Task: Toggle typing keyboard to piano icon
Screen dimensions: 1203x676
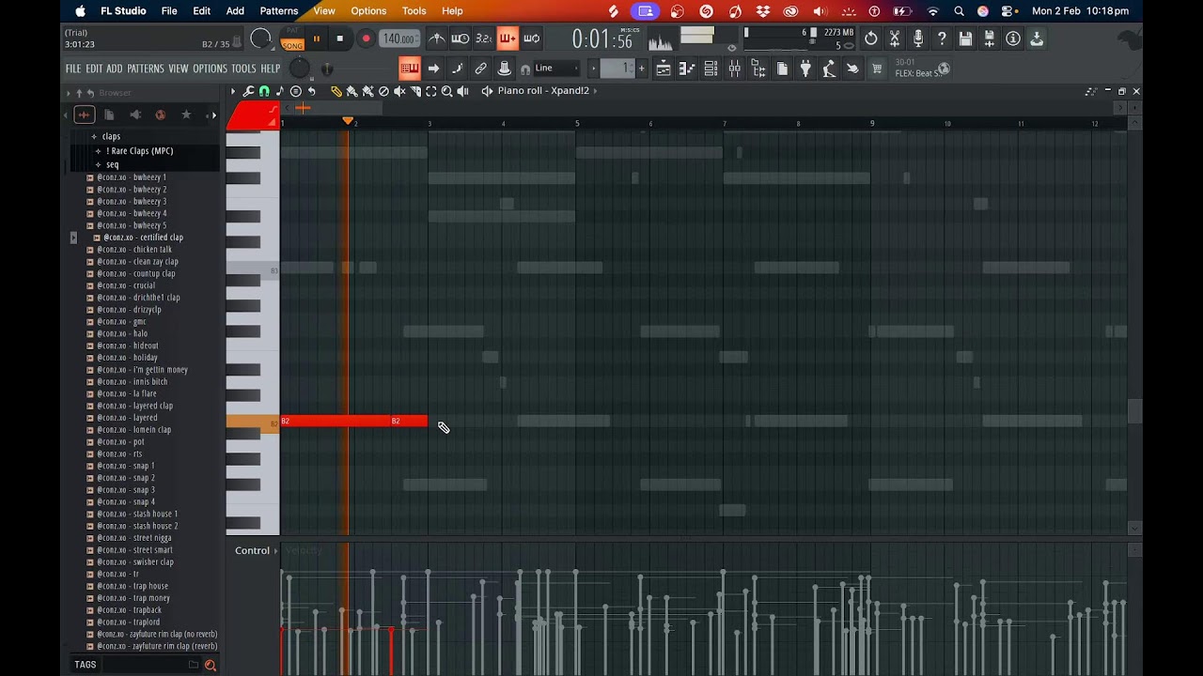Action: (409, 68)
